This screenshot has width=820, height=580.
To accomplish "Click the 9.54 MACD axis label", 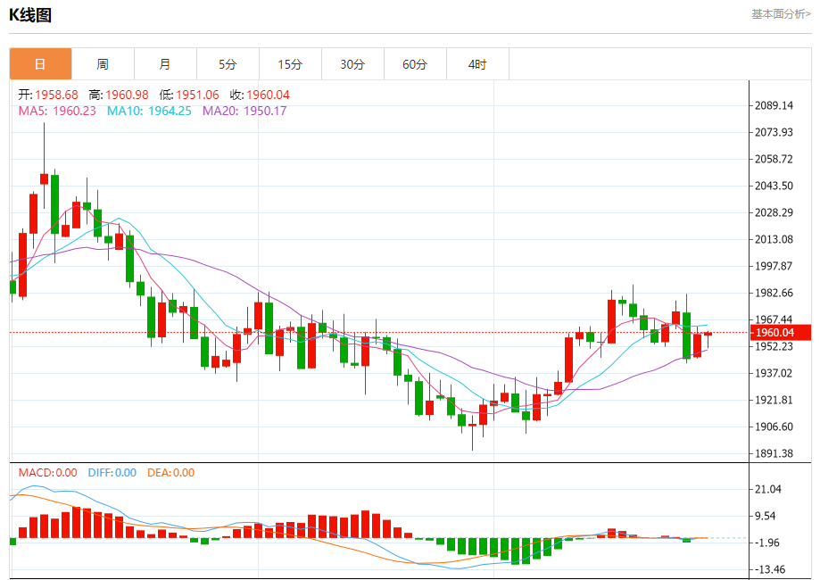I will pos(765,516).
